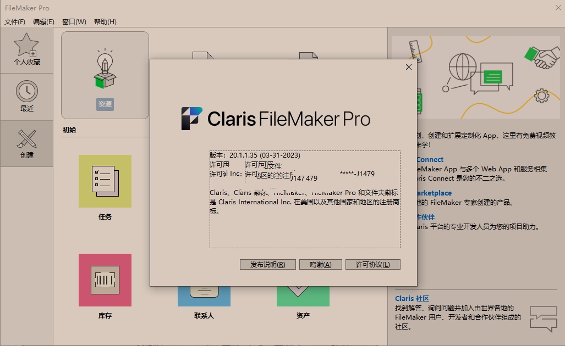
Task: Open the 文件(F) menu
Action: [x=15, y=21]
